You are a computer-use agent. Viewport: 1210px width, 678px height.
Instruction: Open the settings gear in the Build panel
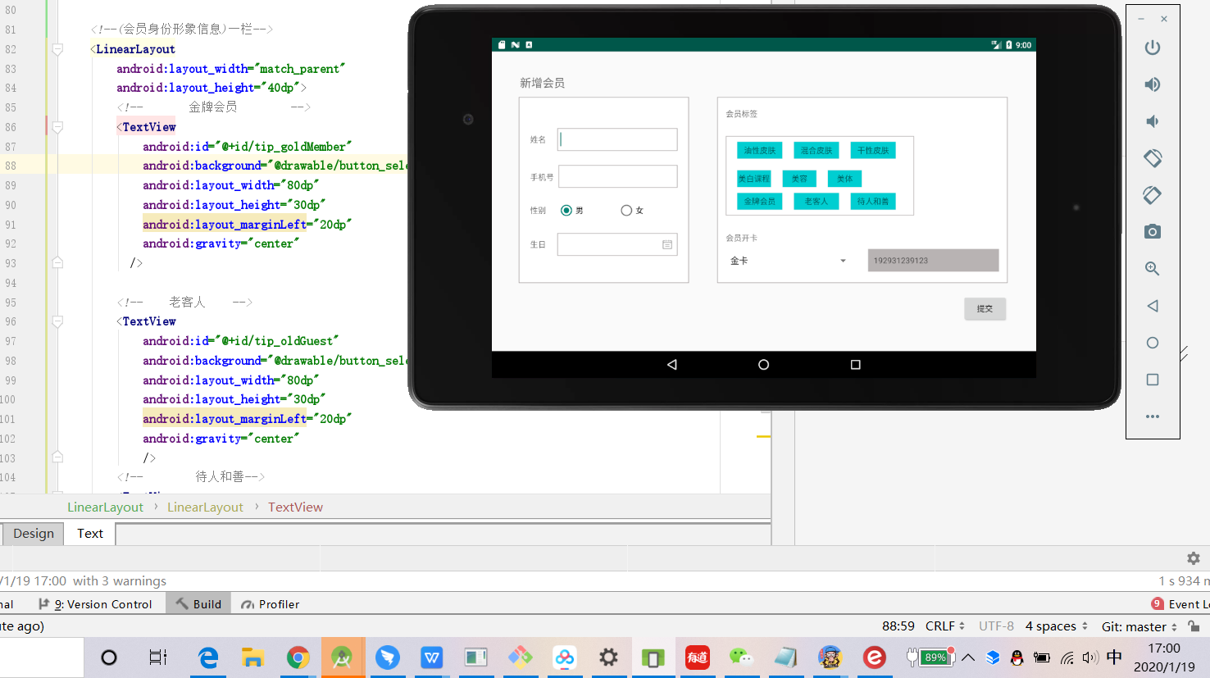coord(1194,558)
